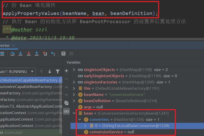Open the thread RUNNING dropdown

coord(32,71)
